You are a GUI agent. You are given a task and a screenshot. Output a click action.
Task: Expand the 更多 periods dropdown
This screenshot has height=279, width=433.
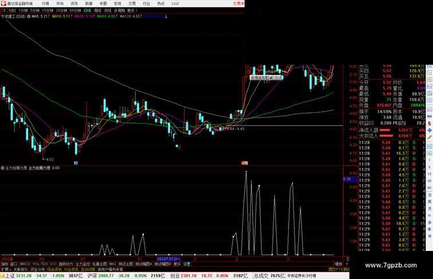tap(132, 10)
